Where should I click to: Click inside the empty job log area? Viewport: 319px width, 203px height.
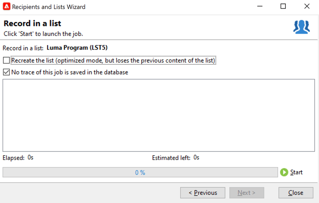[159, 115]
